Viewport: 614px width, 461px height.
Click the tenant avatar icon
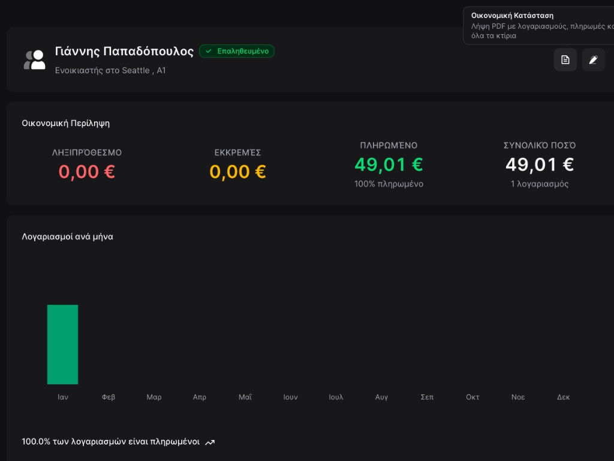click(x=35, y=60)
